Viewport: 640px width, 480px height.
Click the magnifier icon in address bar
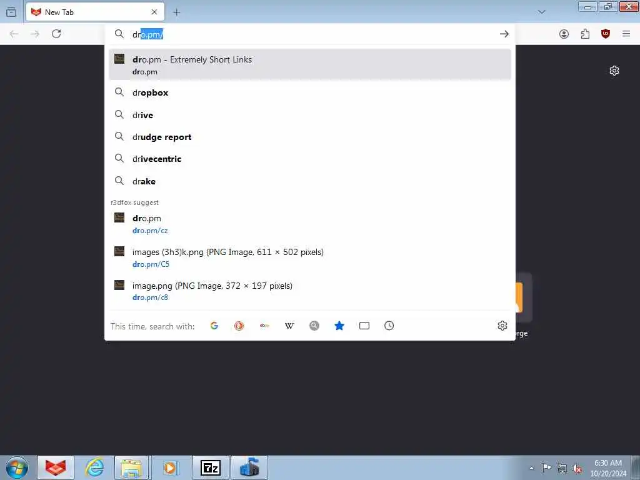119,34
